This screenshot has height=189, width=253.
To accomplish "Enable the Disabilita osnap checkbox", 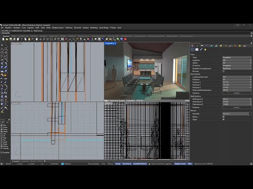I will (2, 153).
